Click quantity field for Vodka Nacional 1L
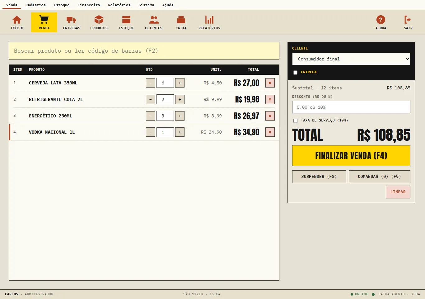Image resolution: width=425 pixels, height=299 pixels. tap(165, 132)
